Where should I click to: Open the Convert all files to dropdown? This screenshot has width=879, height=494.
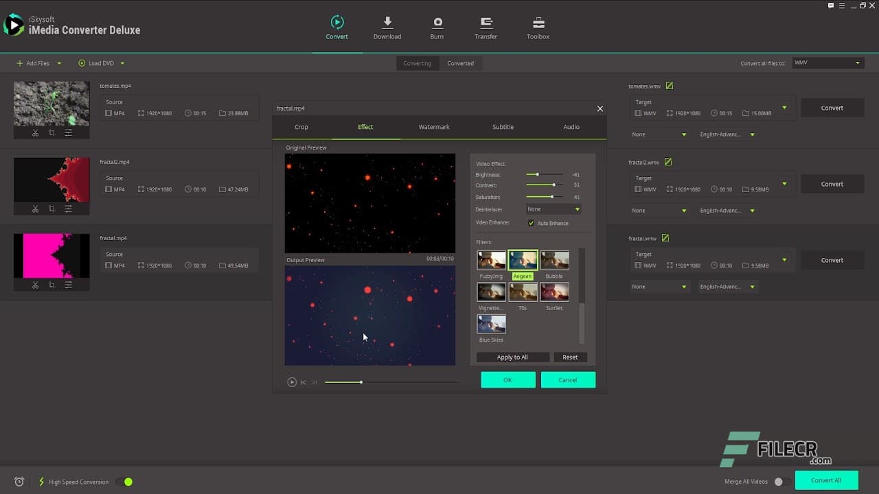827,62
